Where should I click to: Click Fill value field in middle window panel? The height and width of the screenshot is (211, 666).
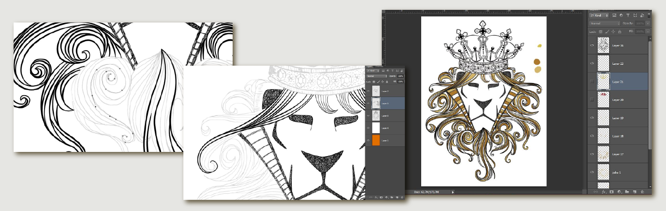click(401, 82)
